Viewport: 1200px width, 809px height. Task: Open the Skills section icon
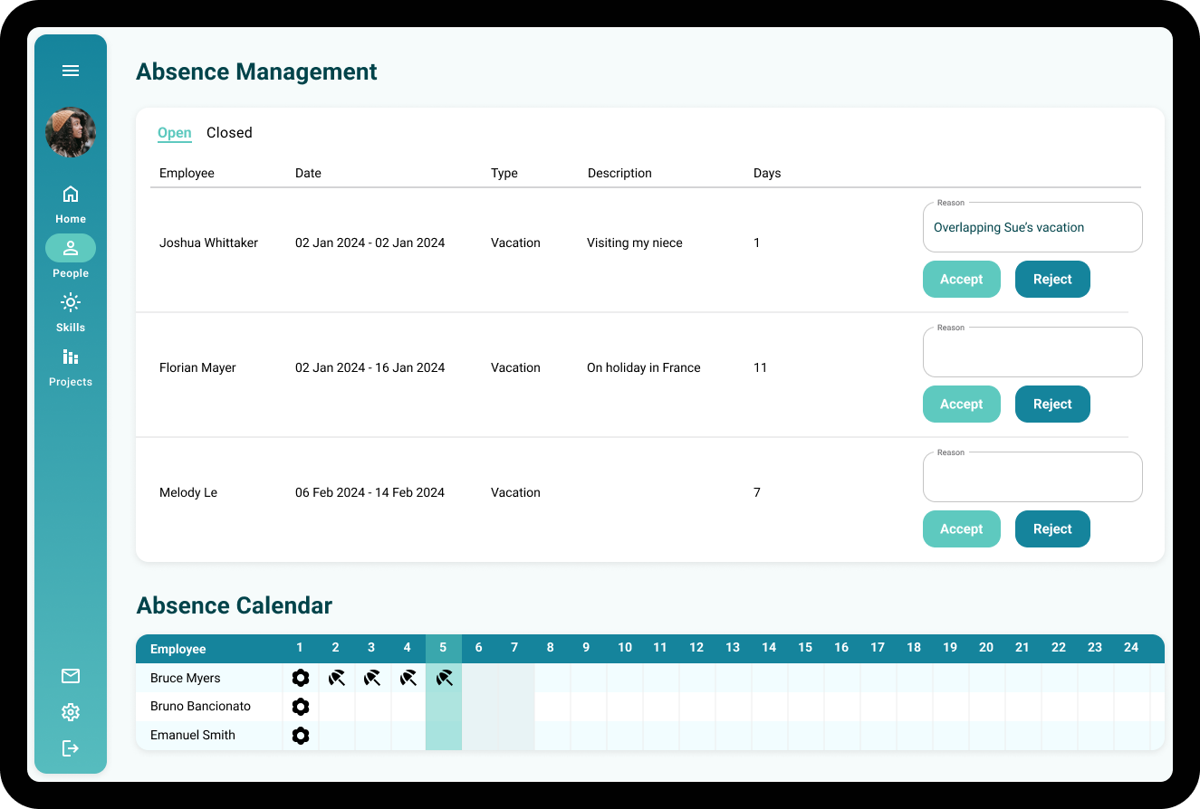(71, 302)
